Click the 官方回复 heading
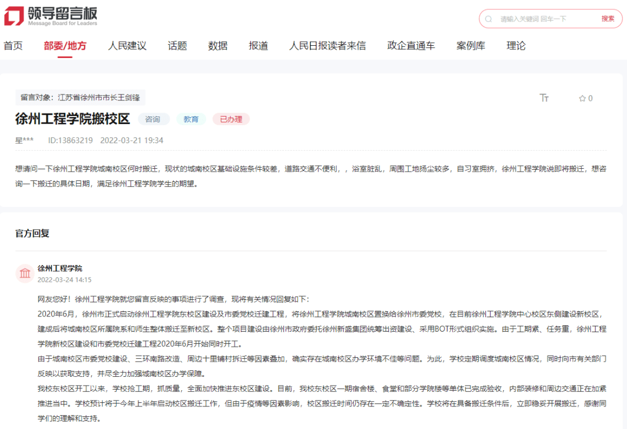Viewport: 627px width, 429px height. click(x=32, y=233)
